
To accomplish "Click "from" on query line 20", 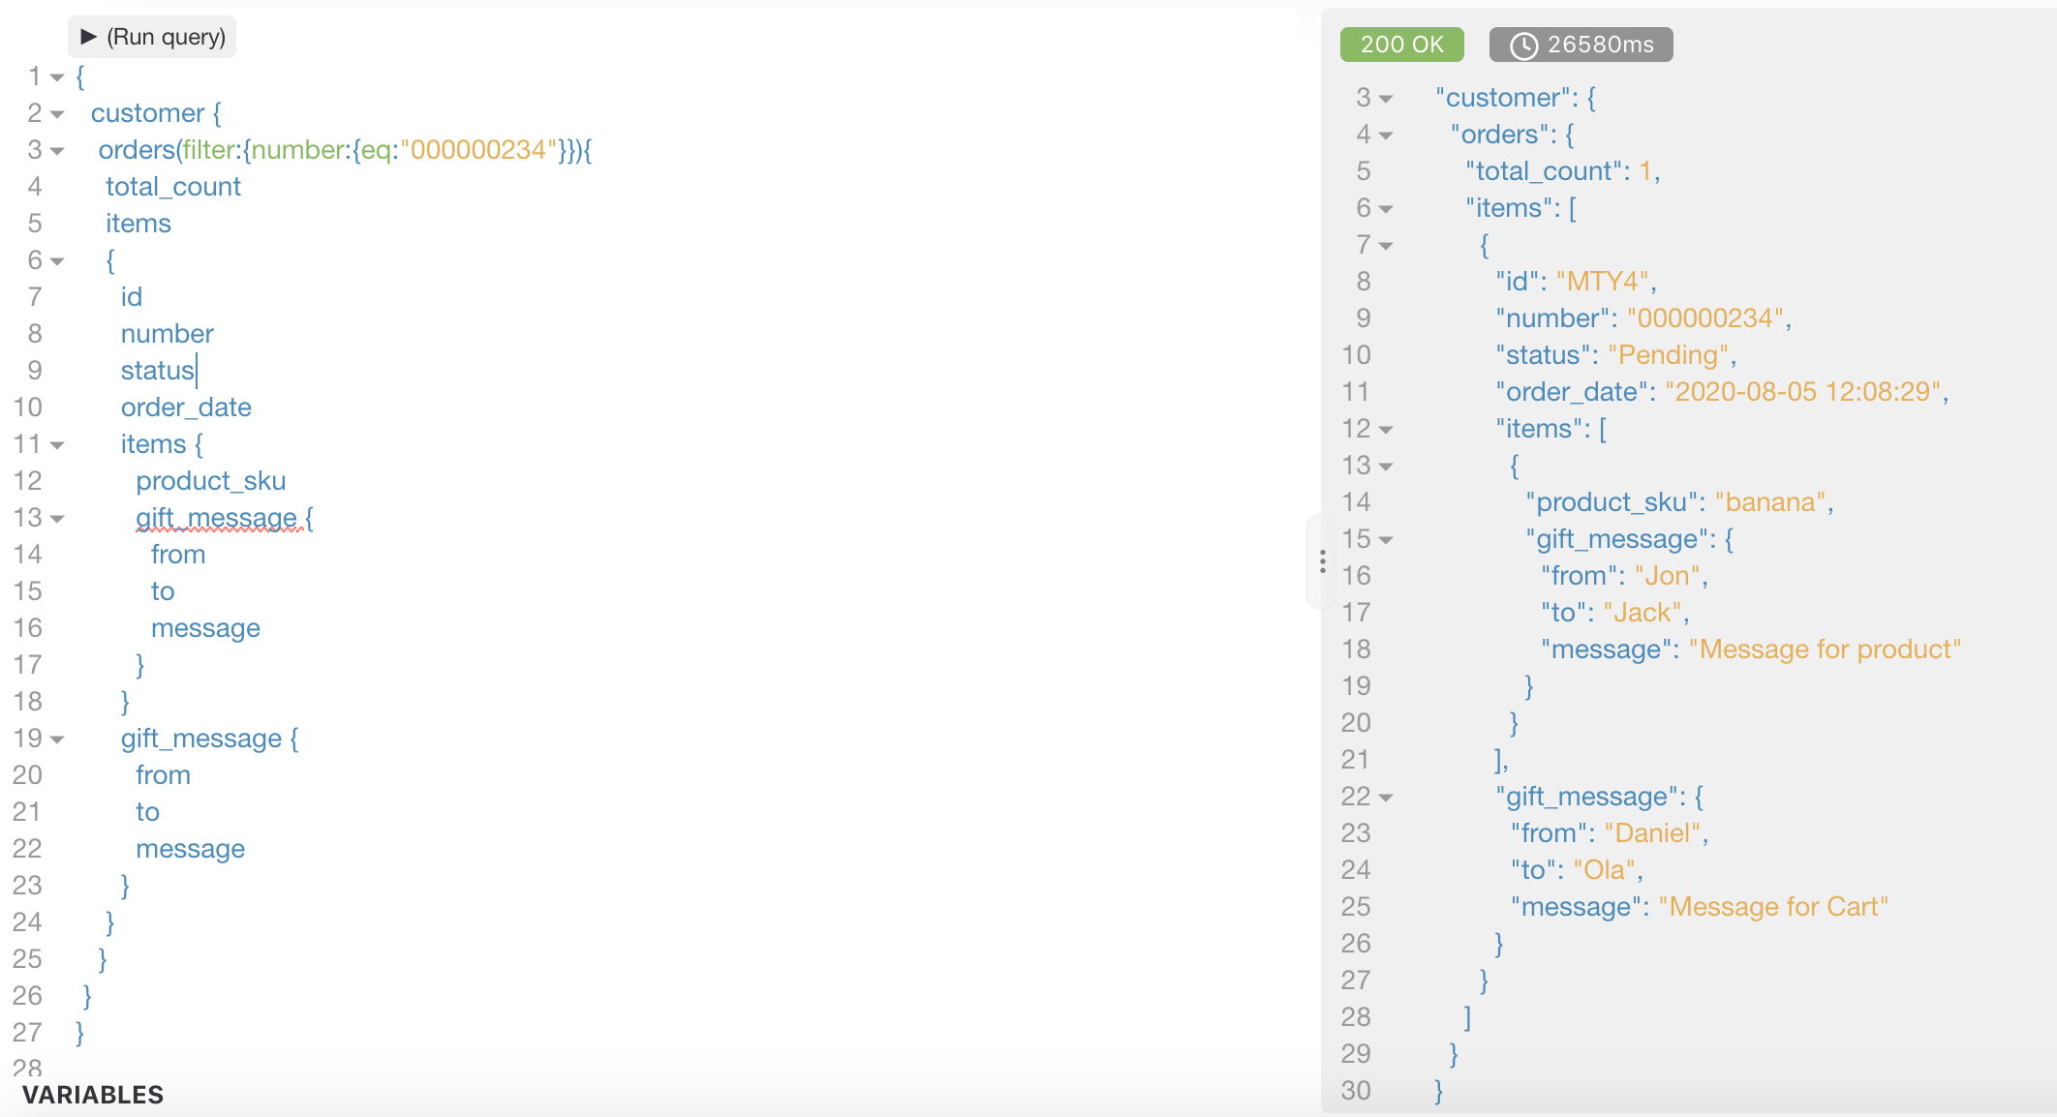I will [x=163, y=775].
